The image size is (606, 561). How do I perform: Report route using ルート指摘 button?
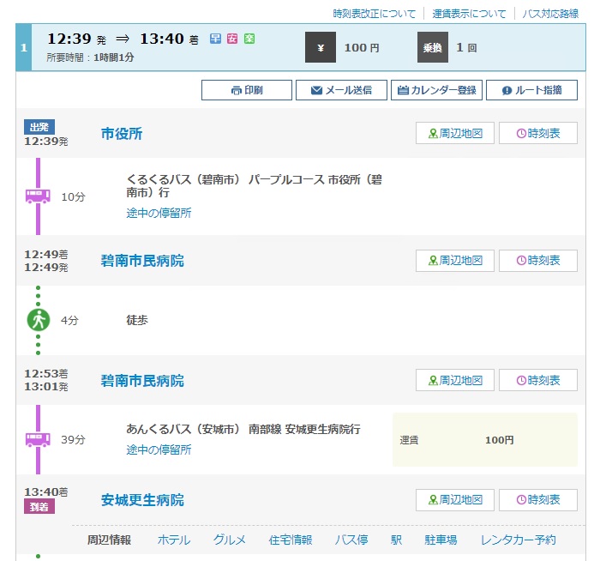[531, 90]
